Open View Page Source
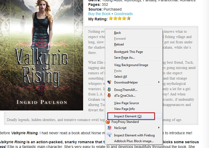The image size is (209, 148). point(126,103)
